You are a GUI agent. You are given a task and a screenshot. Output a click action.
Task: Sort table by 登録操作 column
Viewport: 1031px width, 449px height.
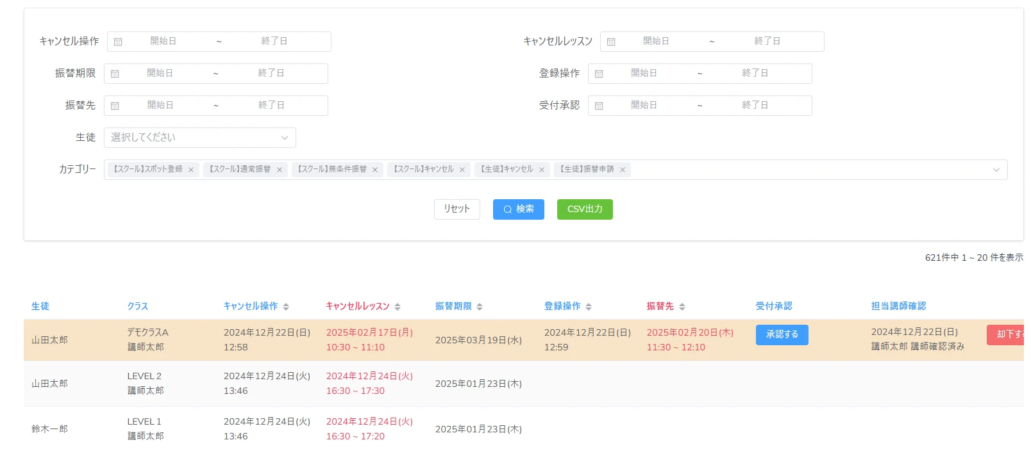pos(589,307)
